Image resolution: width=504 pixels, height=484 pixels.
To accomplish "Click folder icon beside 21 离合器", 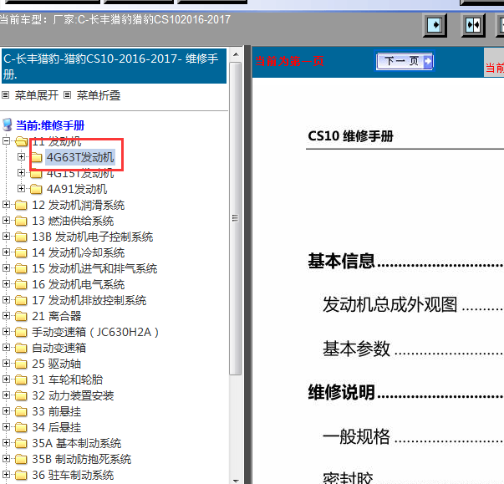I will point(21,316).
